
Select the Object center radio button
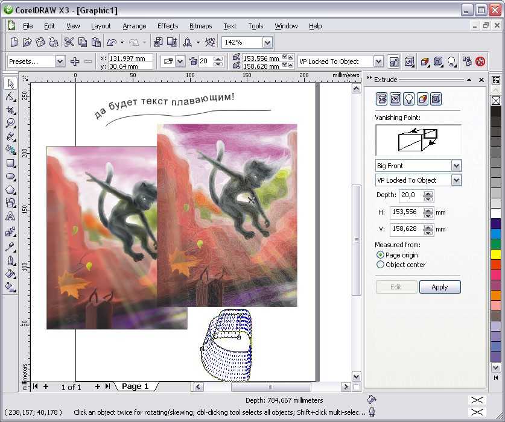pyautogui.click(x=380, y=265)
